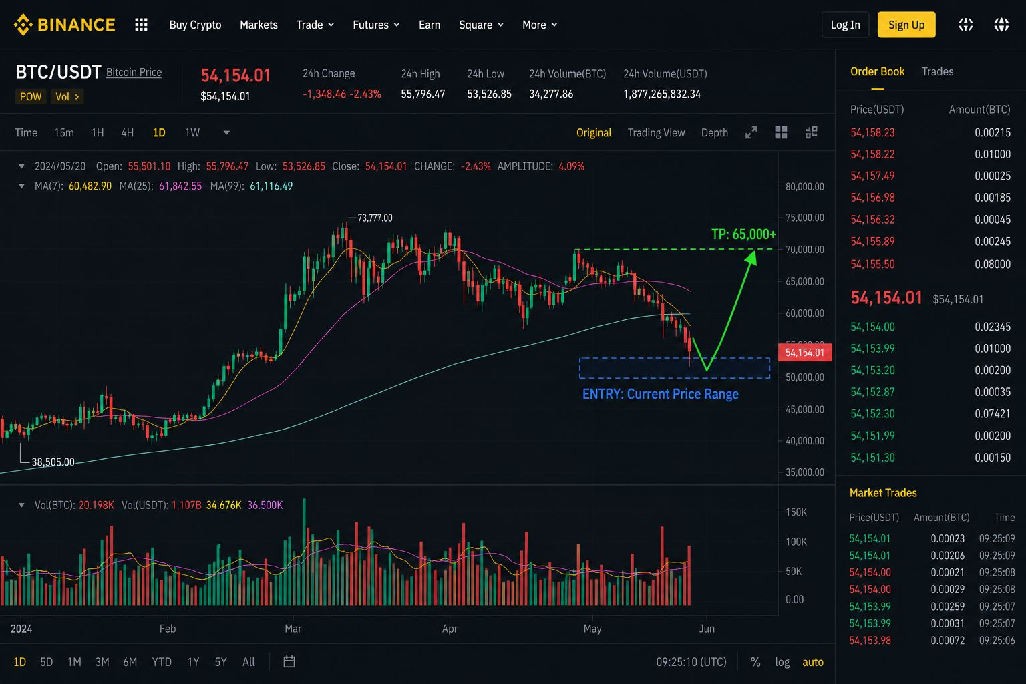Select the YTD range
Screen dimensions: 1026x684
click(162, 662)
